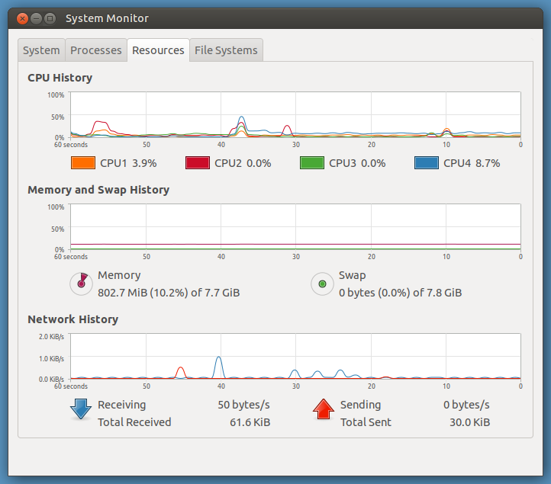Click the Swap pie chart icon
Viewport: 551px width, 484px height.
[322, 284]
